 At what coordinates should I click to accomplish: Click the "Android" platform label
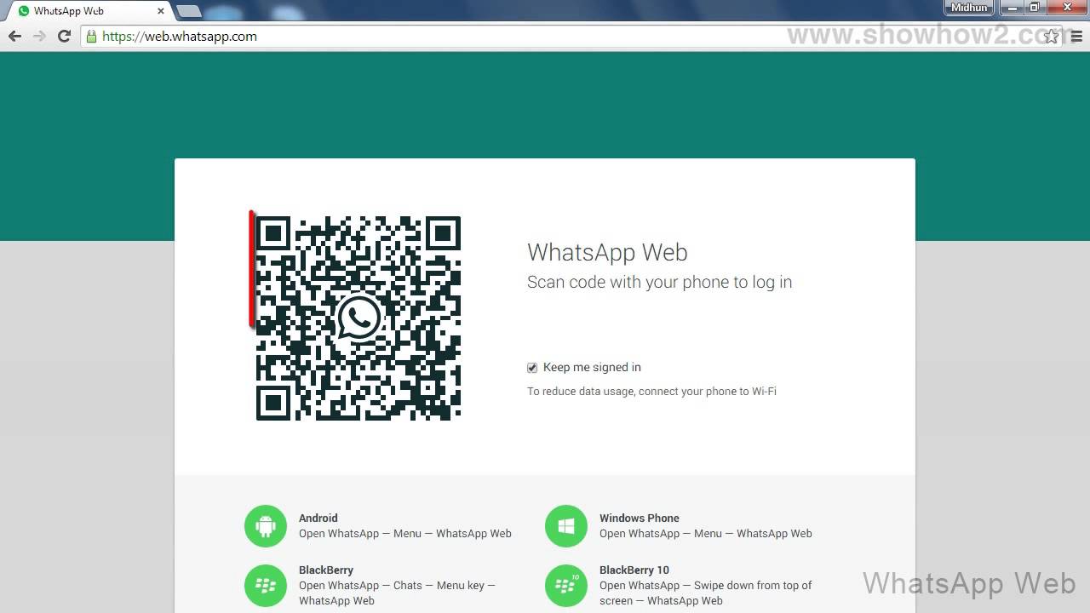(x=318, y=518)
